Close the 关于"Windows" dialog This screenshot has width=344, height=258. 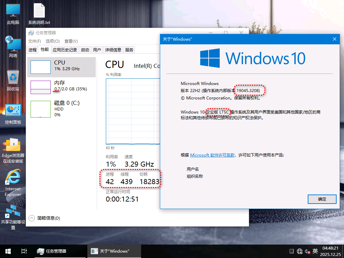pyautogui.click(x=335, y=39)
